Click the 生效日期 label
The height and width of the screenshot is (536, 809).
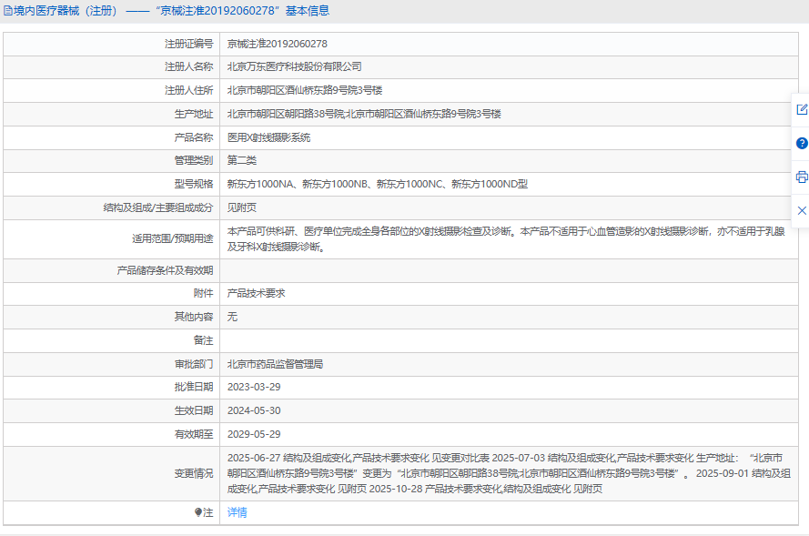click(x=194, y=410)
